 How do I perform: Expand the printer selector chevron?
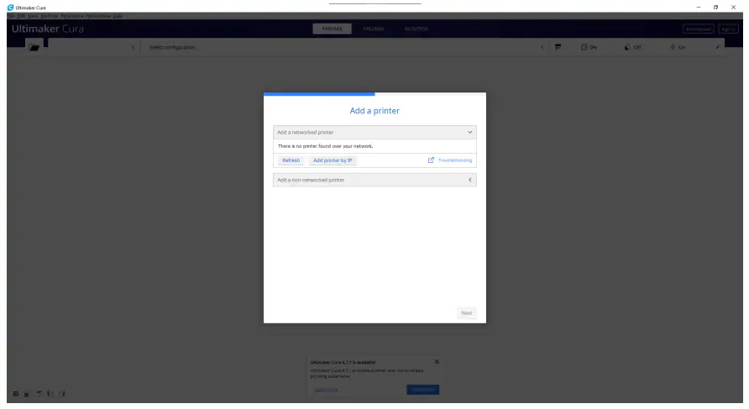pos(133,47)
